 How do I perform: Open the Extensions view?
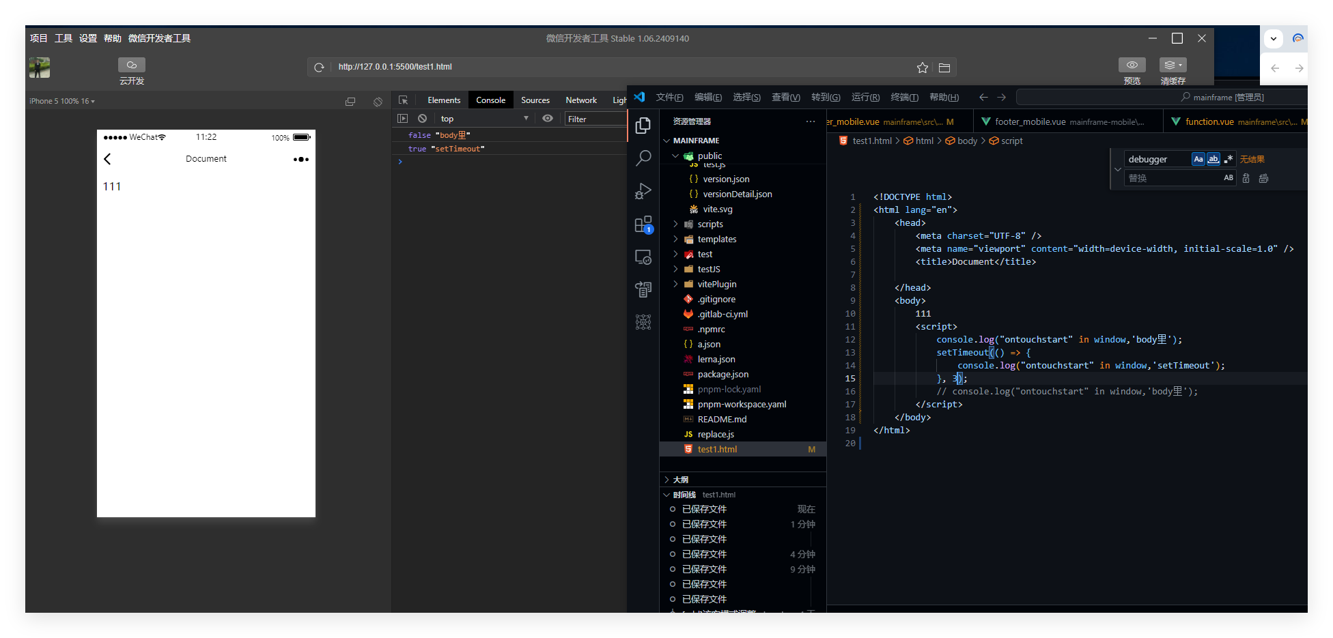click(x=643, y=224)
